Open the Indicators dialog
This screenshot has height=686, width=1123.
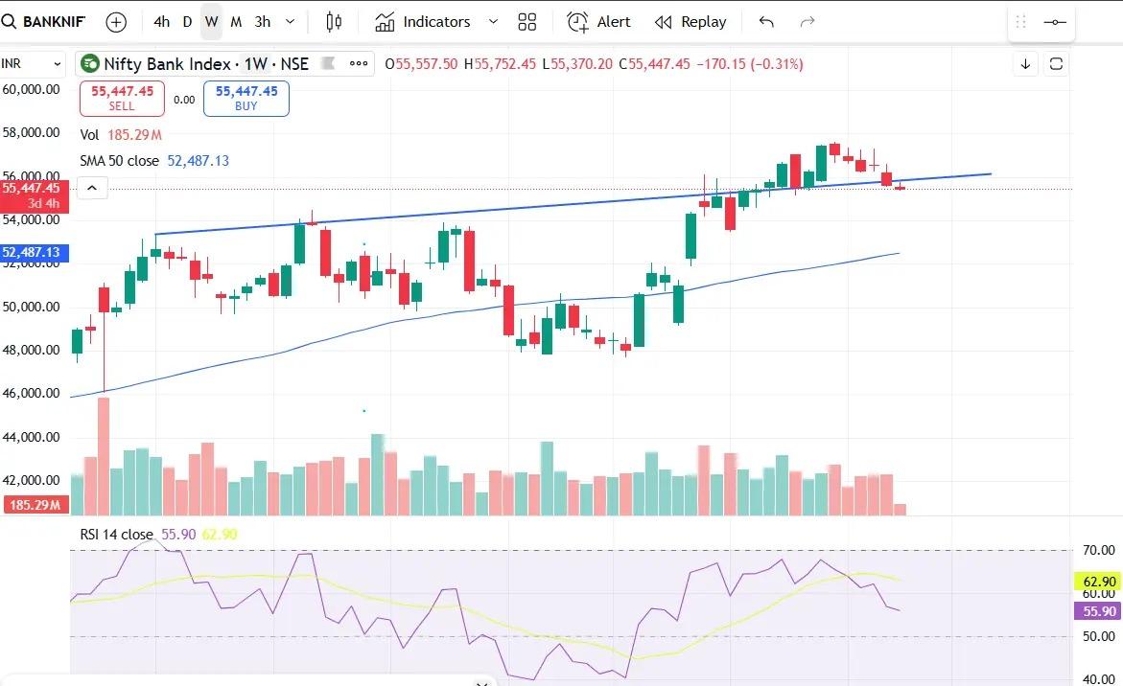tap(423, 21)
